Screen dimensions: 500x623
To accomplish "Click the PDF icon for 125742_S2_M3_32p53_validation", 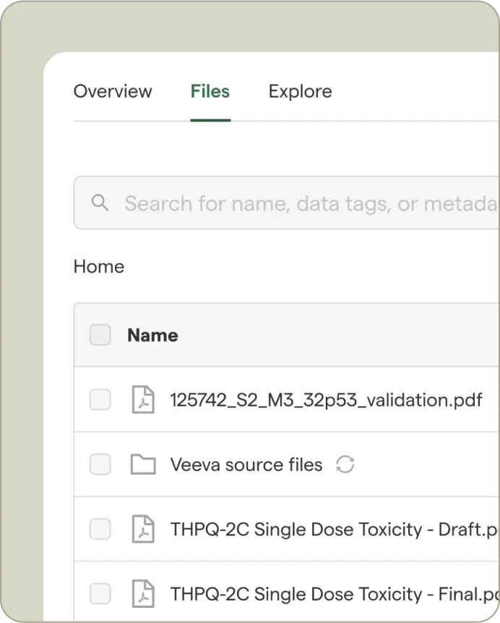I will coord(143,399).
